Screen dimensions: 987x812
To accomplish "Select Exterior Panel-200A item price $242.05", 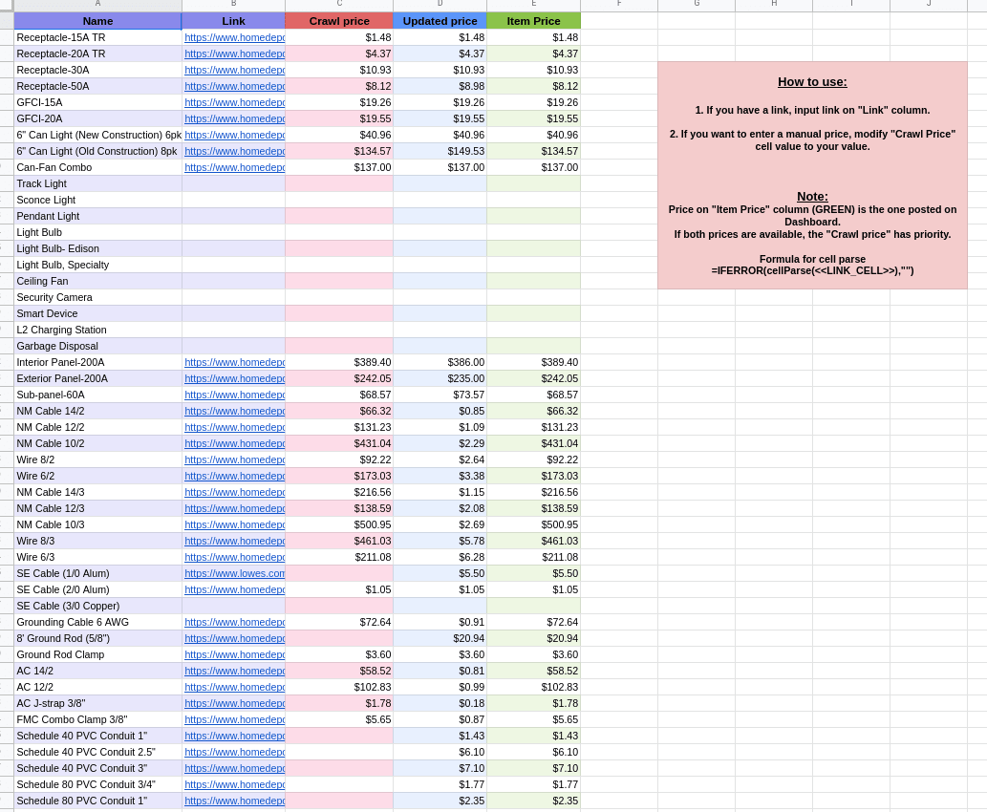I will (x=534, y=379).
